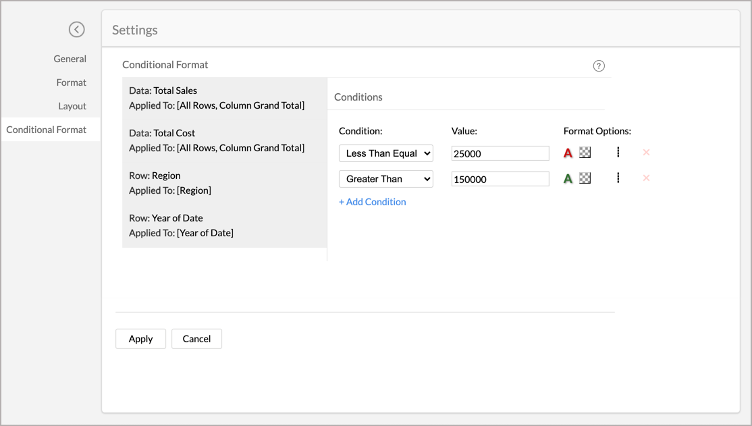Click the checkered background icon on the Greater Than row
This screenshot has width=752, height=426.
[x=585, y=178]
